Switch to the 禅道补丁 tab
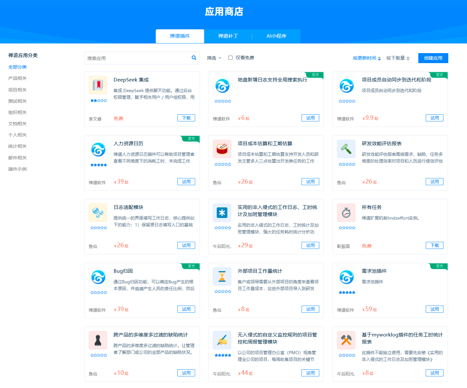This screenshot has height=388, width=467. point(228,36)
